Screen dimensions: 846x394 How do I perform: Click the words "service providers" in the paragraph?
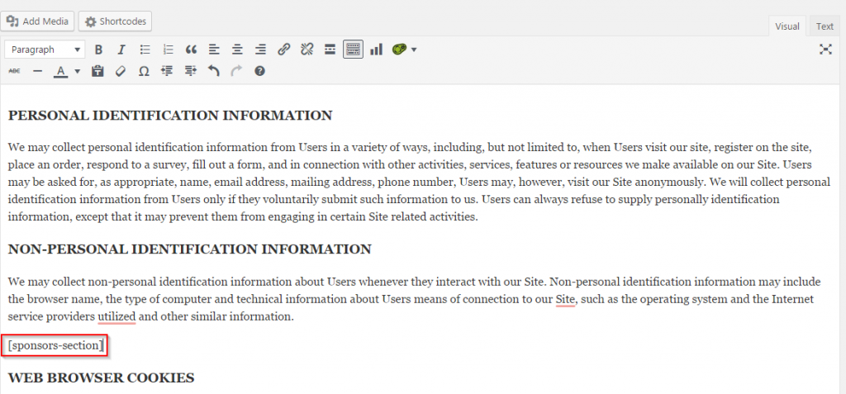coord(51,316)
